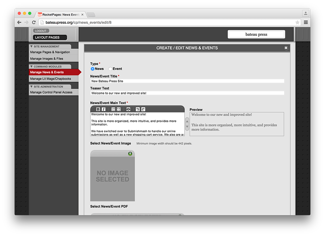The image size is (325, 236).
Task: Add an image with the green plus icon
Action: [x=130, y=154]
